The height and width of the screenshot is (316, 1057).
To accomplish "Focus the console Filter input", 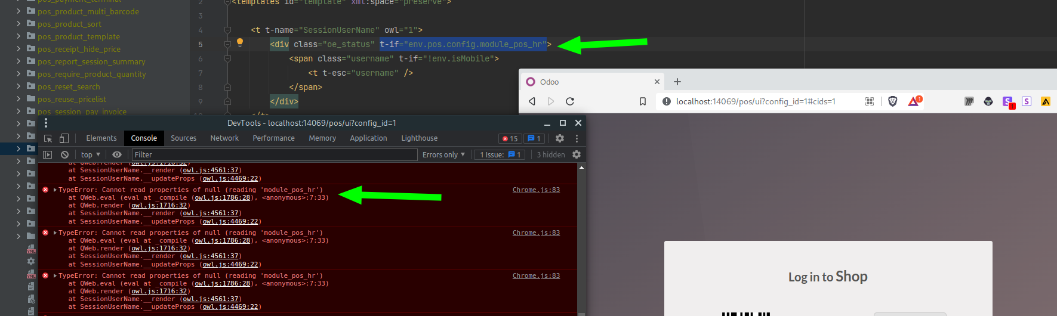I will pos(275,154).
